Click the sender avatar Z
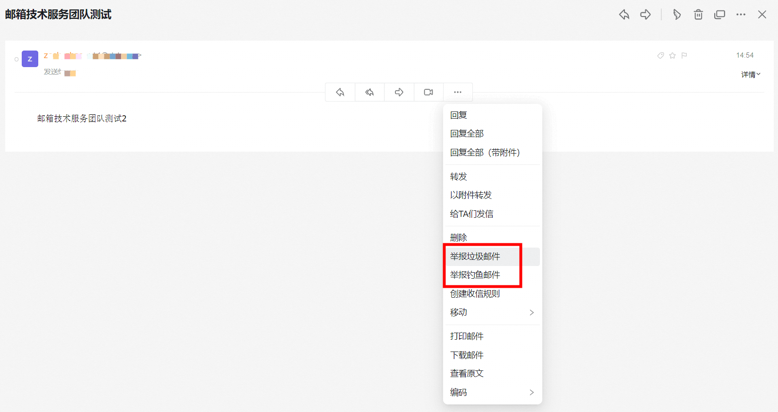 point(30,59)
